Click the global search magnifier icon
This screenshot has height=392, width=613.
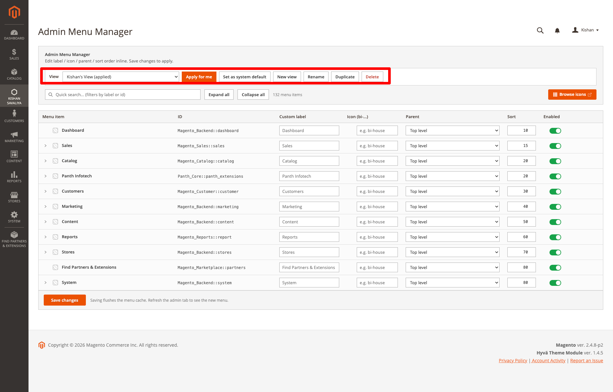540,30
